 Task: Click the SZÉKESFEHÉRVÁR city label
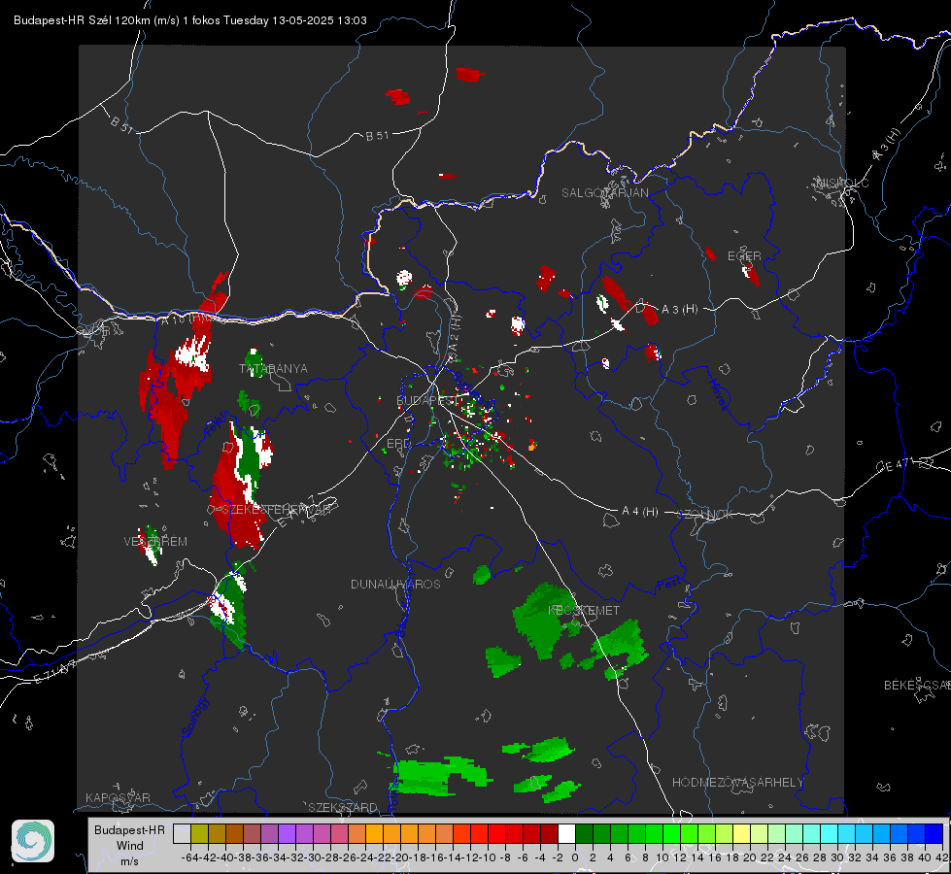click(x=276, y=510)
